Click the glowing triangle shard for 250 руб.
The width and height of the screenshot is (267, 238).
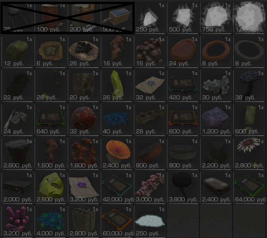(150, 17)
